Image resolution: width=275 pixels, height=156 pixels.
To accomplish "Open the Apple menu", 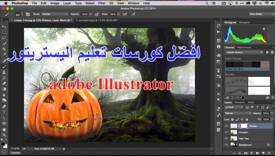I will 6,3.
